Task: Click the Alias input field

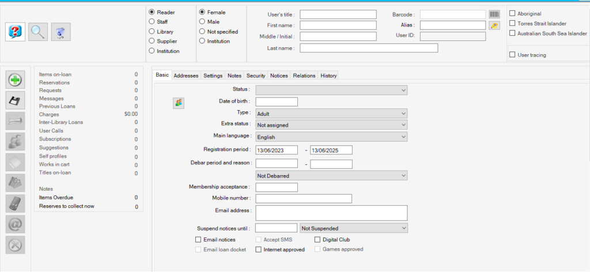Action: coord(453,25)
